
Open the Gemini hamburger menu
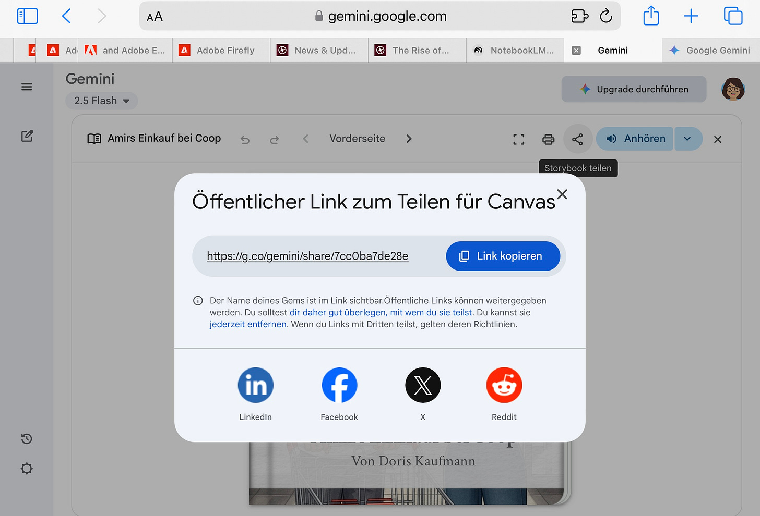(x=27, y=87)
